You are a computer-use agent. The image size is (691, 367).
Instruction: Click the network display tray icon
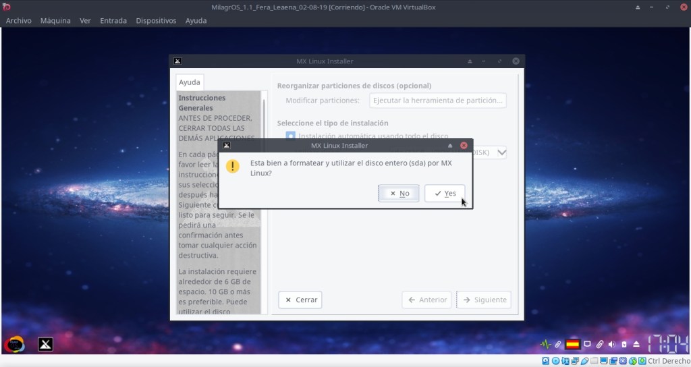pyautogui.click(x=587, y=344)
